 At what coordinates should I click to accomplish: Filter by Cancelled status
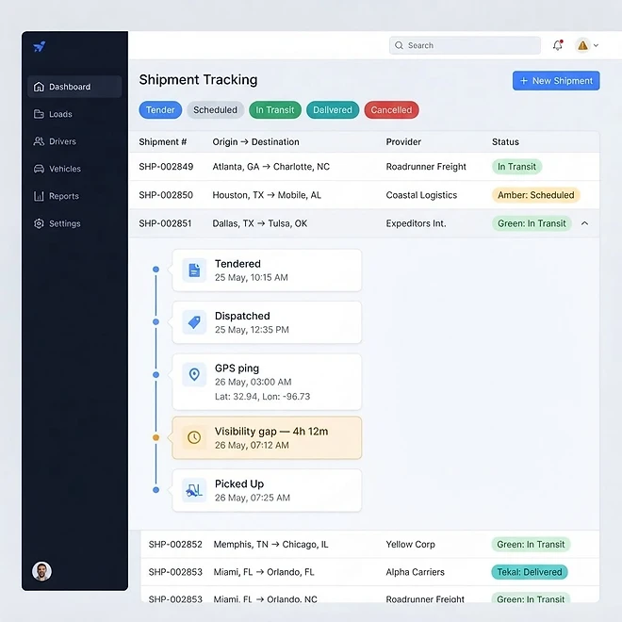click(391, 110)
